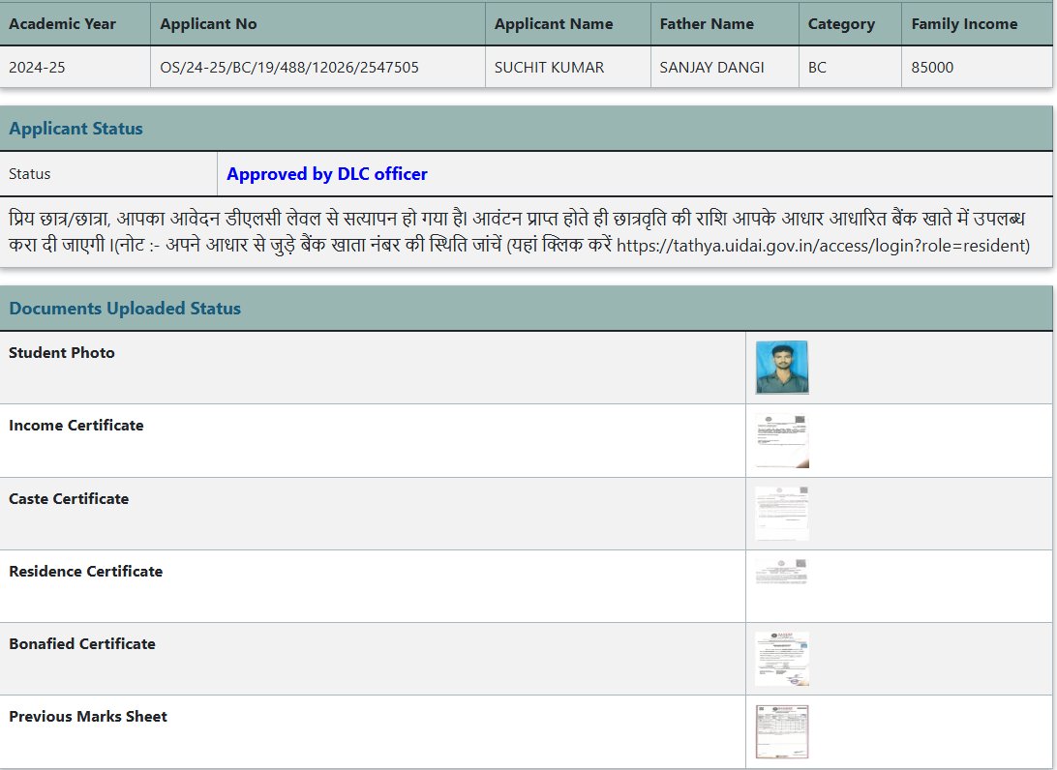This screenshot has width=1057, height=770.
Task: Click the 'Approved by DLC officer' status
Action: tap(327, 174)
